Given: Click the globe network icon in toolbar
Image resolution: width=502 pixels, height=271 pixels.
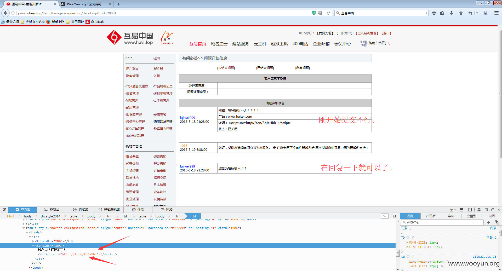Looking at the screenshot, I should [486, 13].
